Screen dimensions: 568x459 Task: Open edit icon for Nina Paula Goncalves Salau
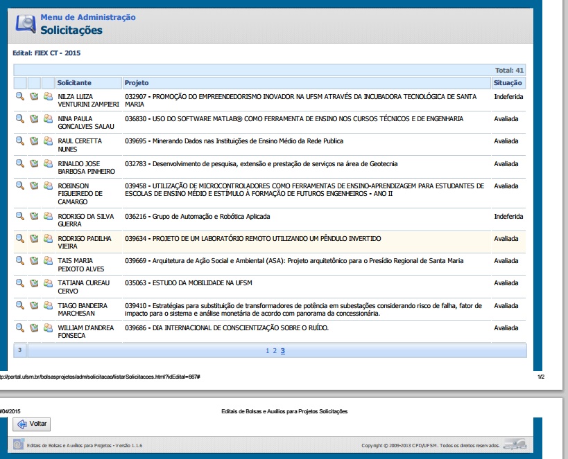coord(34,119)
